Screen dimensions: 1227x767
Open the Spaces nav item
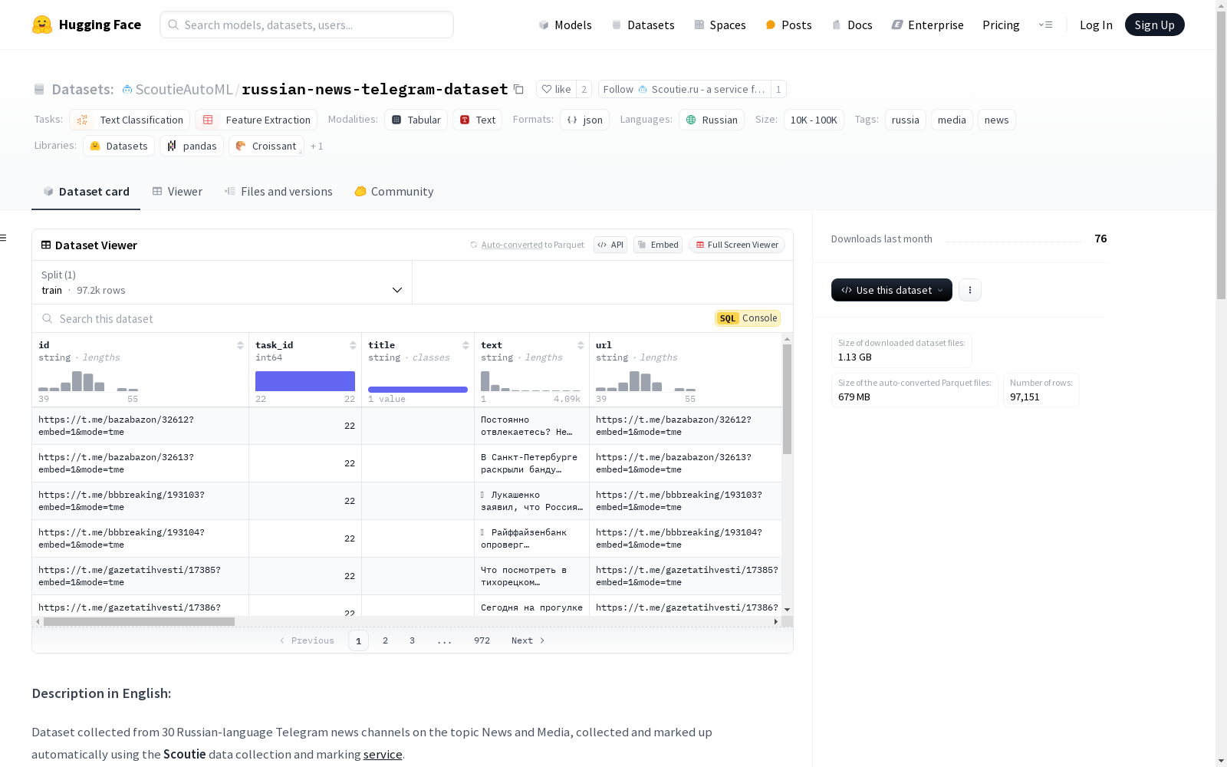(720, 25)
